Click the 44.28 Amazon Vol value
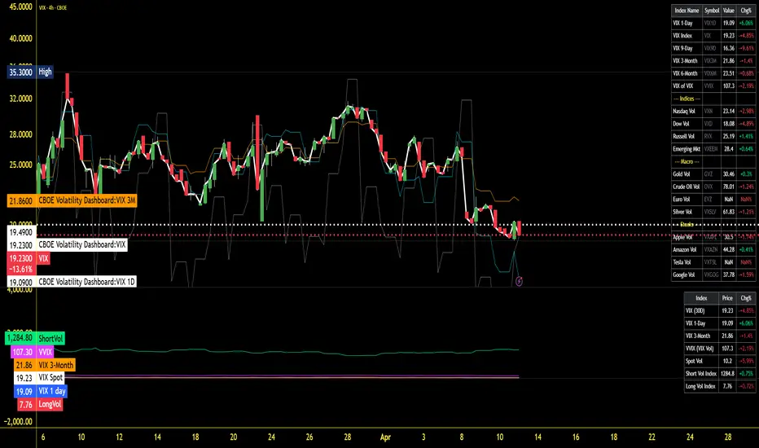This screenshot has height=448, width=759. click(x=729, y=250)
